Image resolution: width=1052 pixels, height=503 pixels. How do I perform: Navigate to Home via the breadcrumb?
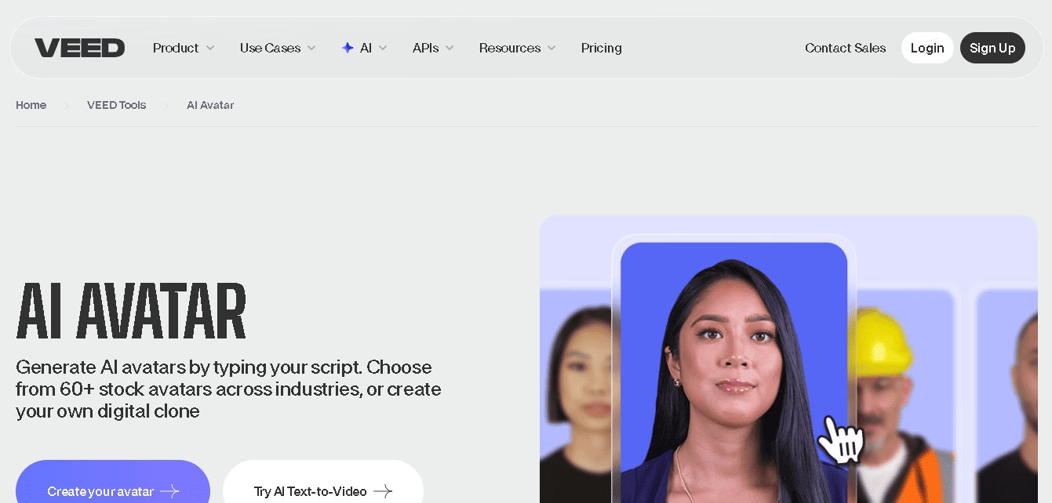(x=31, y=105)
